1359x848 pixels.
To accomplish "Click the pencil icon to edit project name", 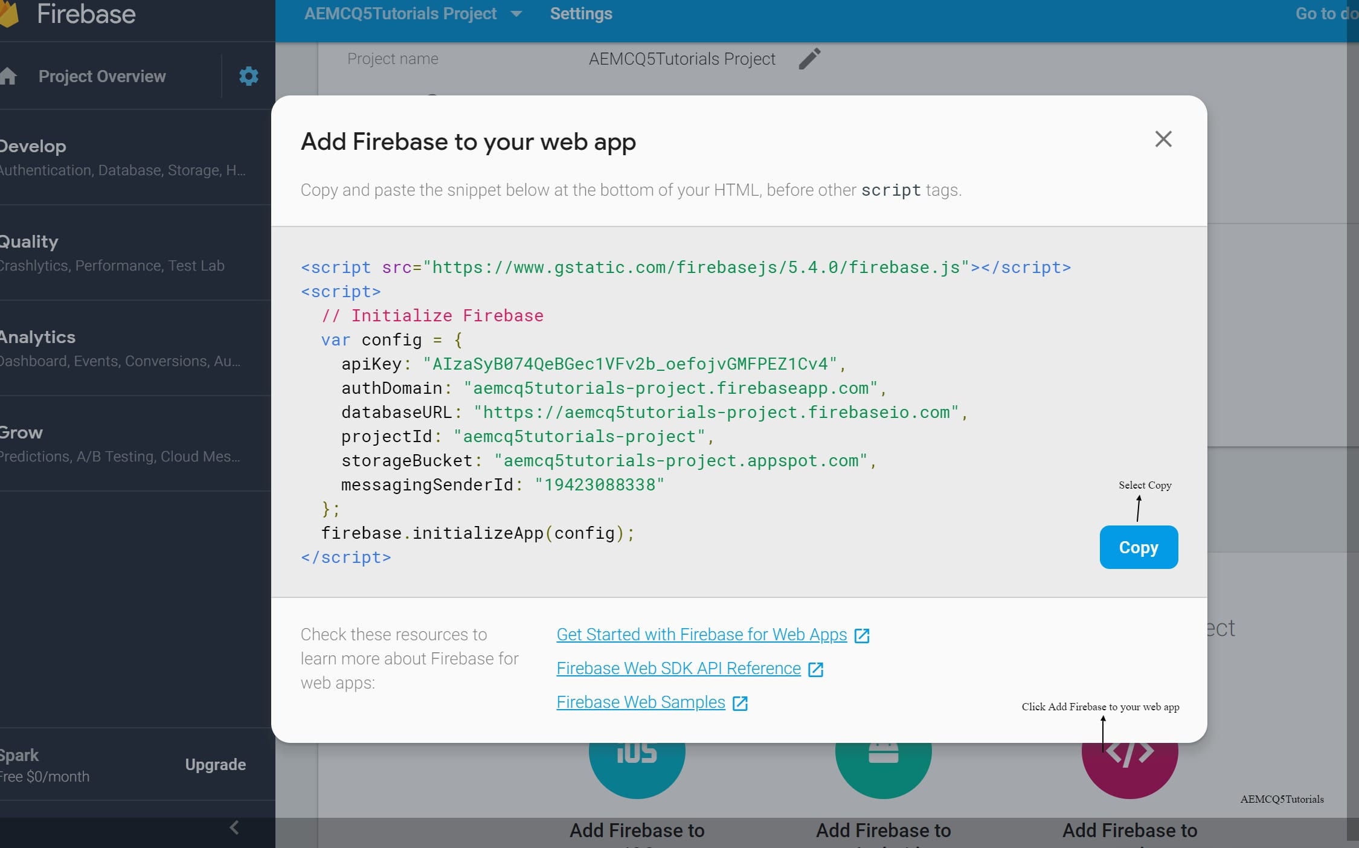I will click(809, 59).
